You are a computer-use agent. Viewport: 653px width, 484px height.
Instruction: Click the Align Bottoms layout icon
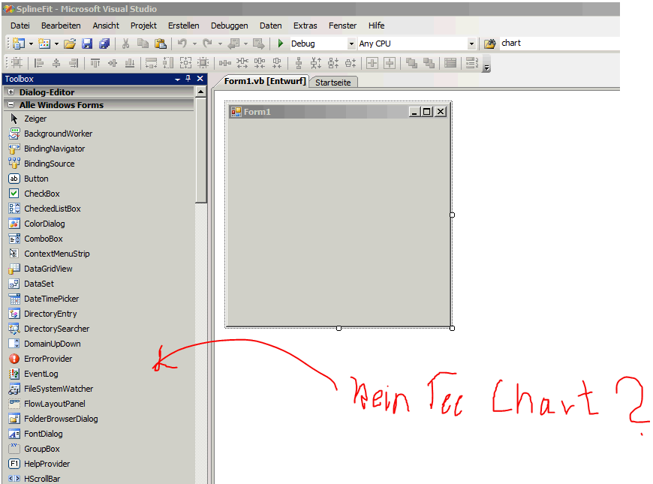click(x=130, y=63)
